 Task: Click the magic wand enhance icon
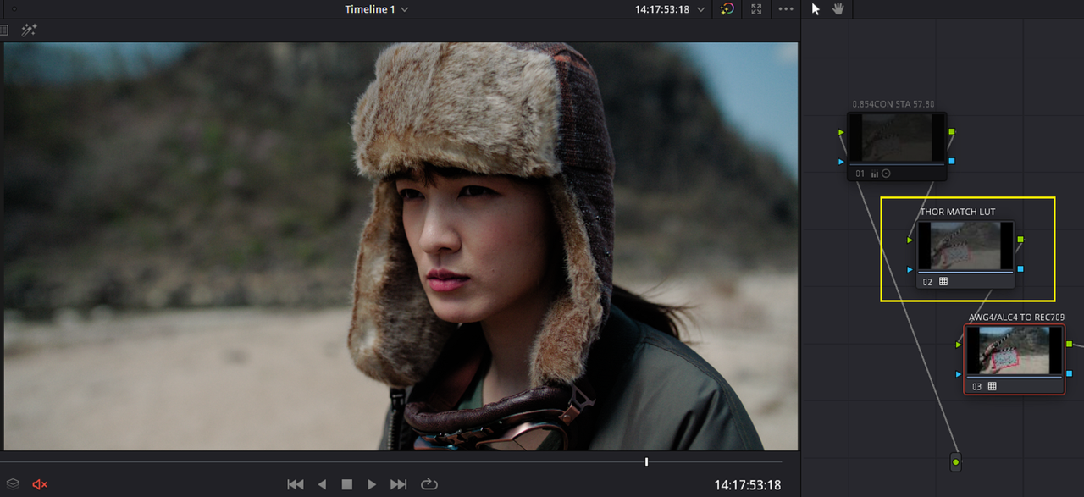[x=29, y=30]
